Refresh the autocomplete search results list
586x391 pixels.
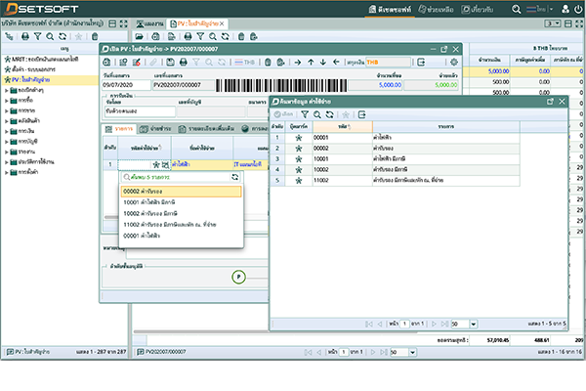(234, 177)
